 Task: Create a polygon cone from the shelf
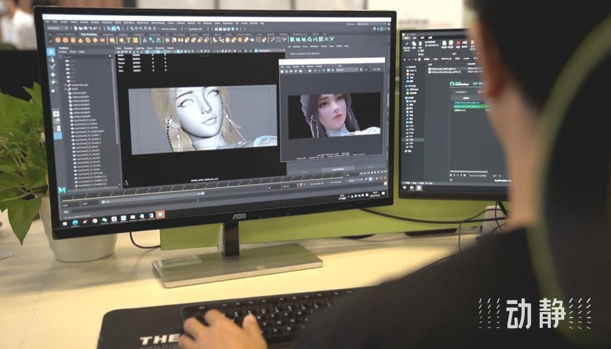point(81,40)
